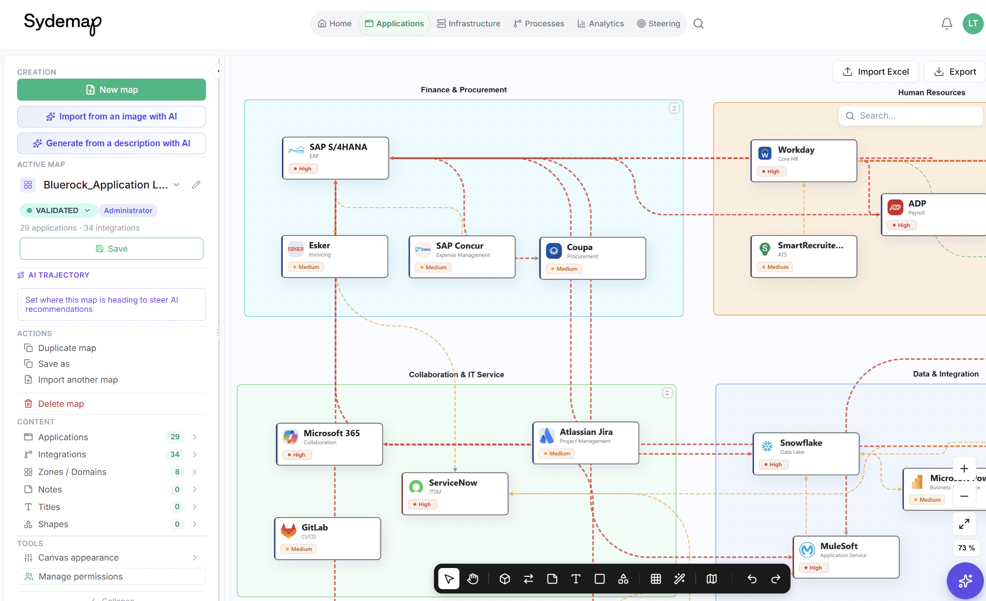Collapse the left sidebar panel

point(217,71)
